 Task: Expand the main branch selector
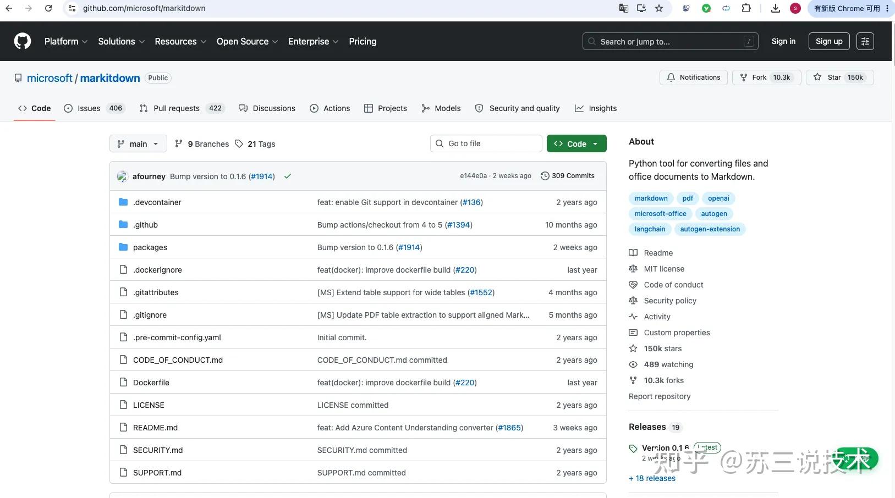coord(138,144)
